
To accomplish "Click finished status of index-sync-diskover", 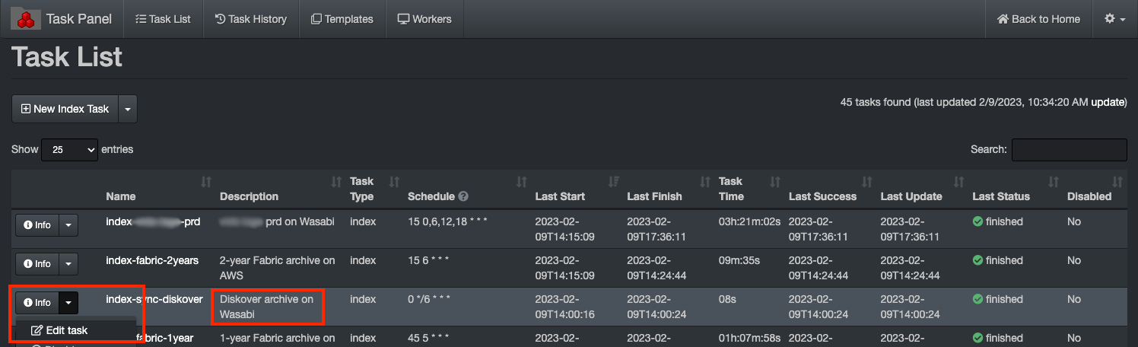I will 998,299.
